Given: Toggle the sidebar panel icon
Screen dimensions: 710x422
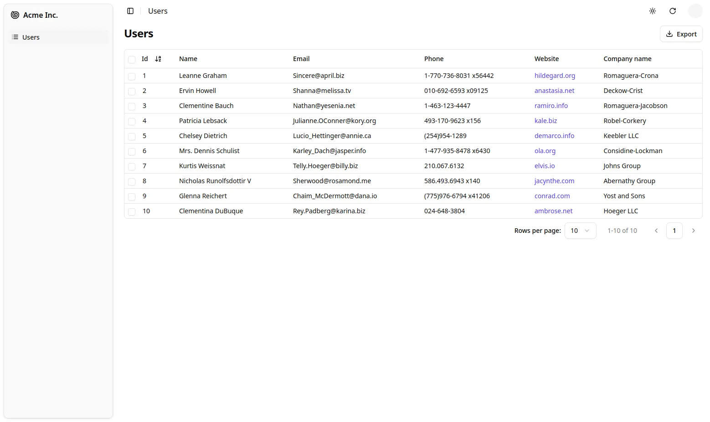Looking at the screenshot, I should click(x=131, y=10).
